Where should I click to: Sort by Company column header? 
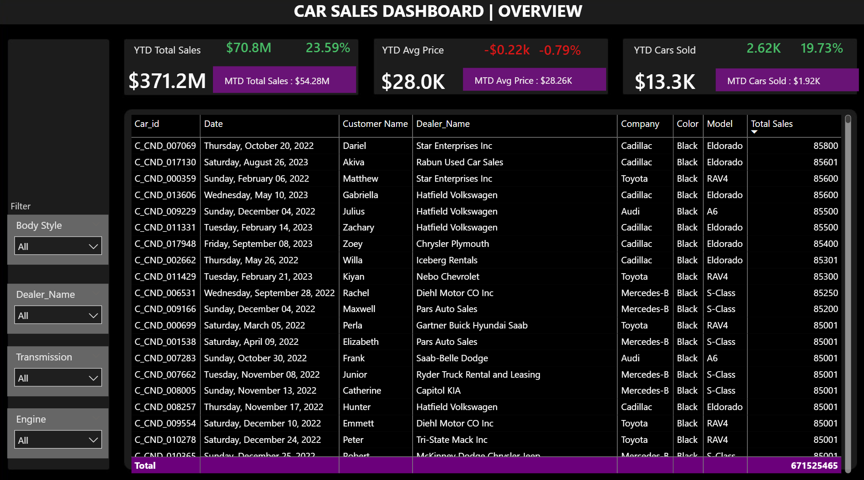point(640,124)
